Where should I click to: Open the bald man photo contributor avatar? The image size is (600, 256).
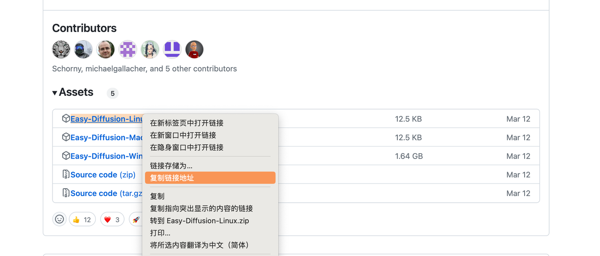(105, 50)
